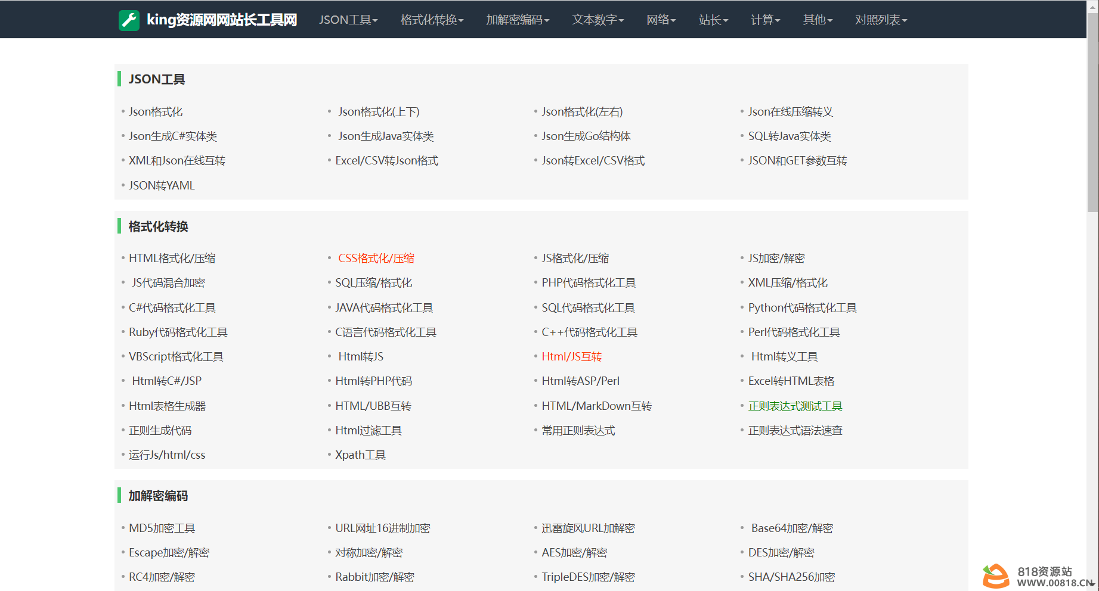Go to the Html/JS互转 tool
Screen dimensions: 1099x591
pos(571,357)
